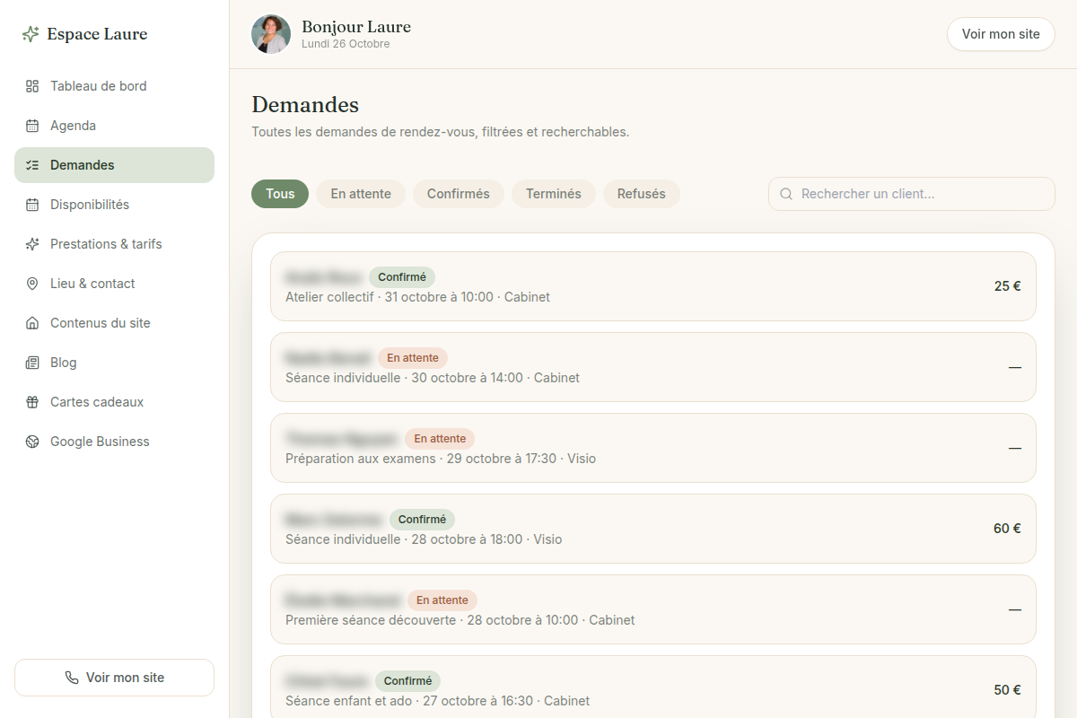Navigate to Prestations & tarifs
This screenshot has height=718, width=1077.
pos(114,244)
